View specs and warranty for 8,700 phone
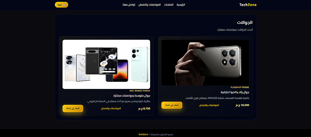The height and width of the screenshot is (137, 311). tap(111, 108)
